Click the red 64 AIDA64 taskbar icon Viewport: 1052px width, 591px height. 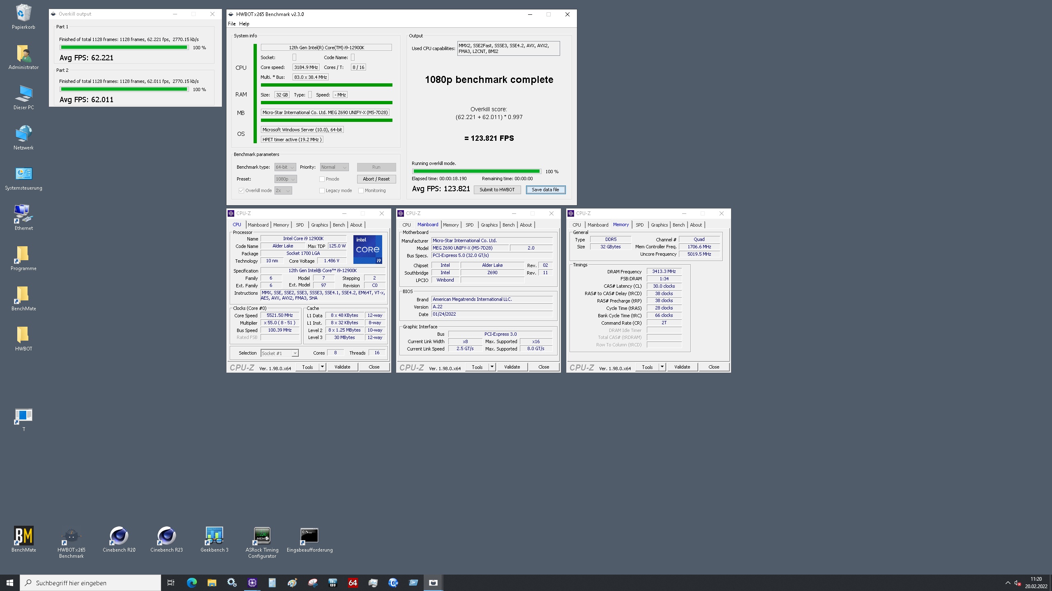point(353,582)
